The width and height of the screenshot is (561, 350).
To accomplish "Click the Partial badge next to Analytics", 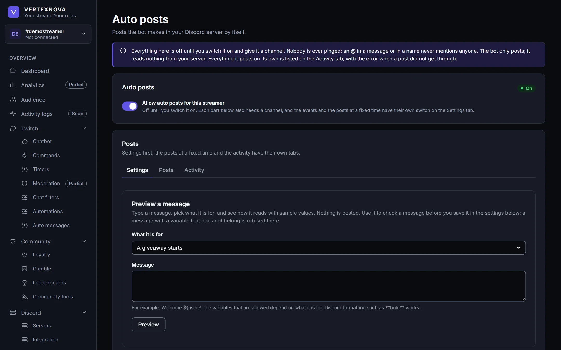I will (76, 85).
